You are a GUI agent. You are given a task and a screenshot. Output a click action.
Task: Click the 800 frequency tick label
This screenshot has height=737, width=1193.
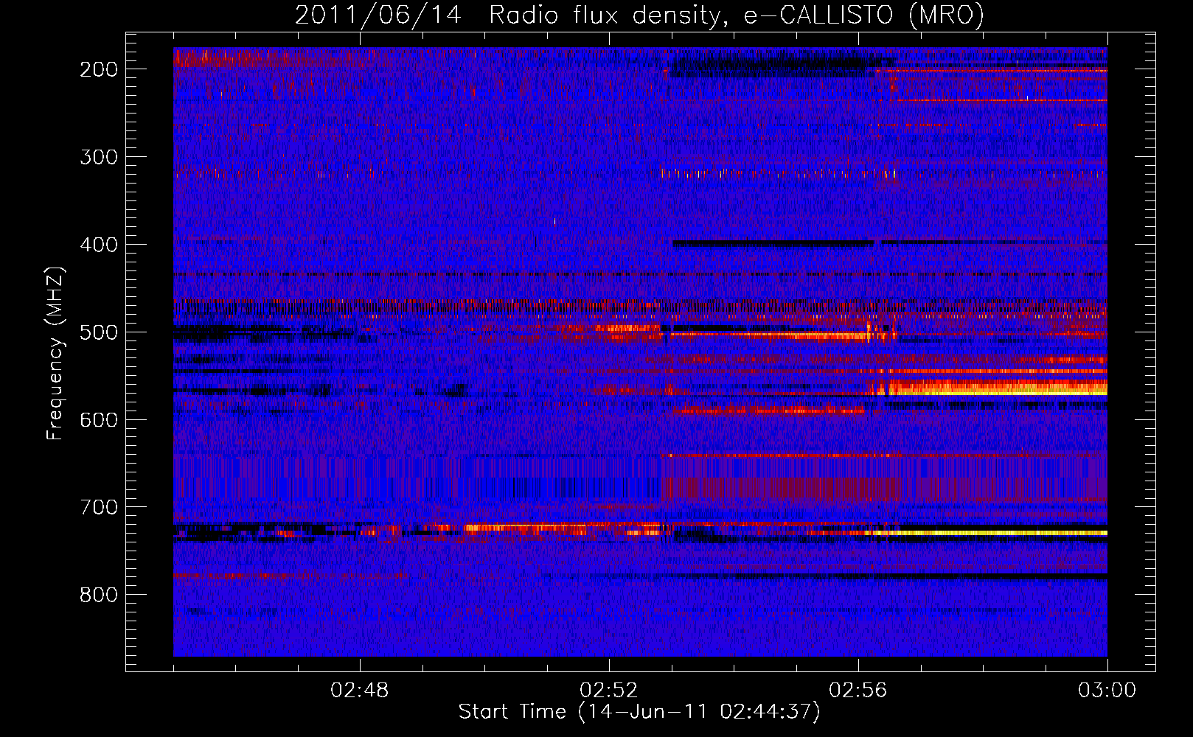point(99,595)
